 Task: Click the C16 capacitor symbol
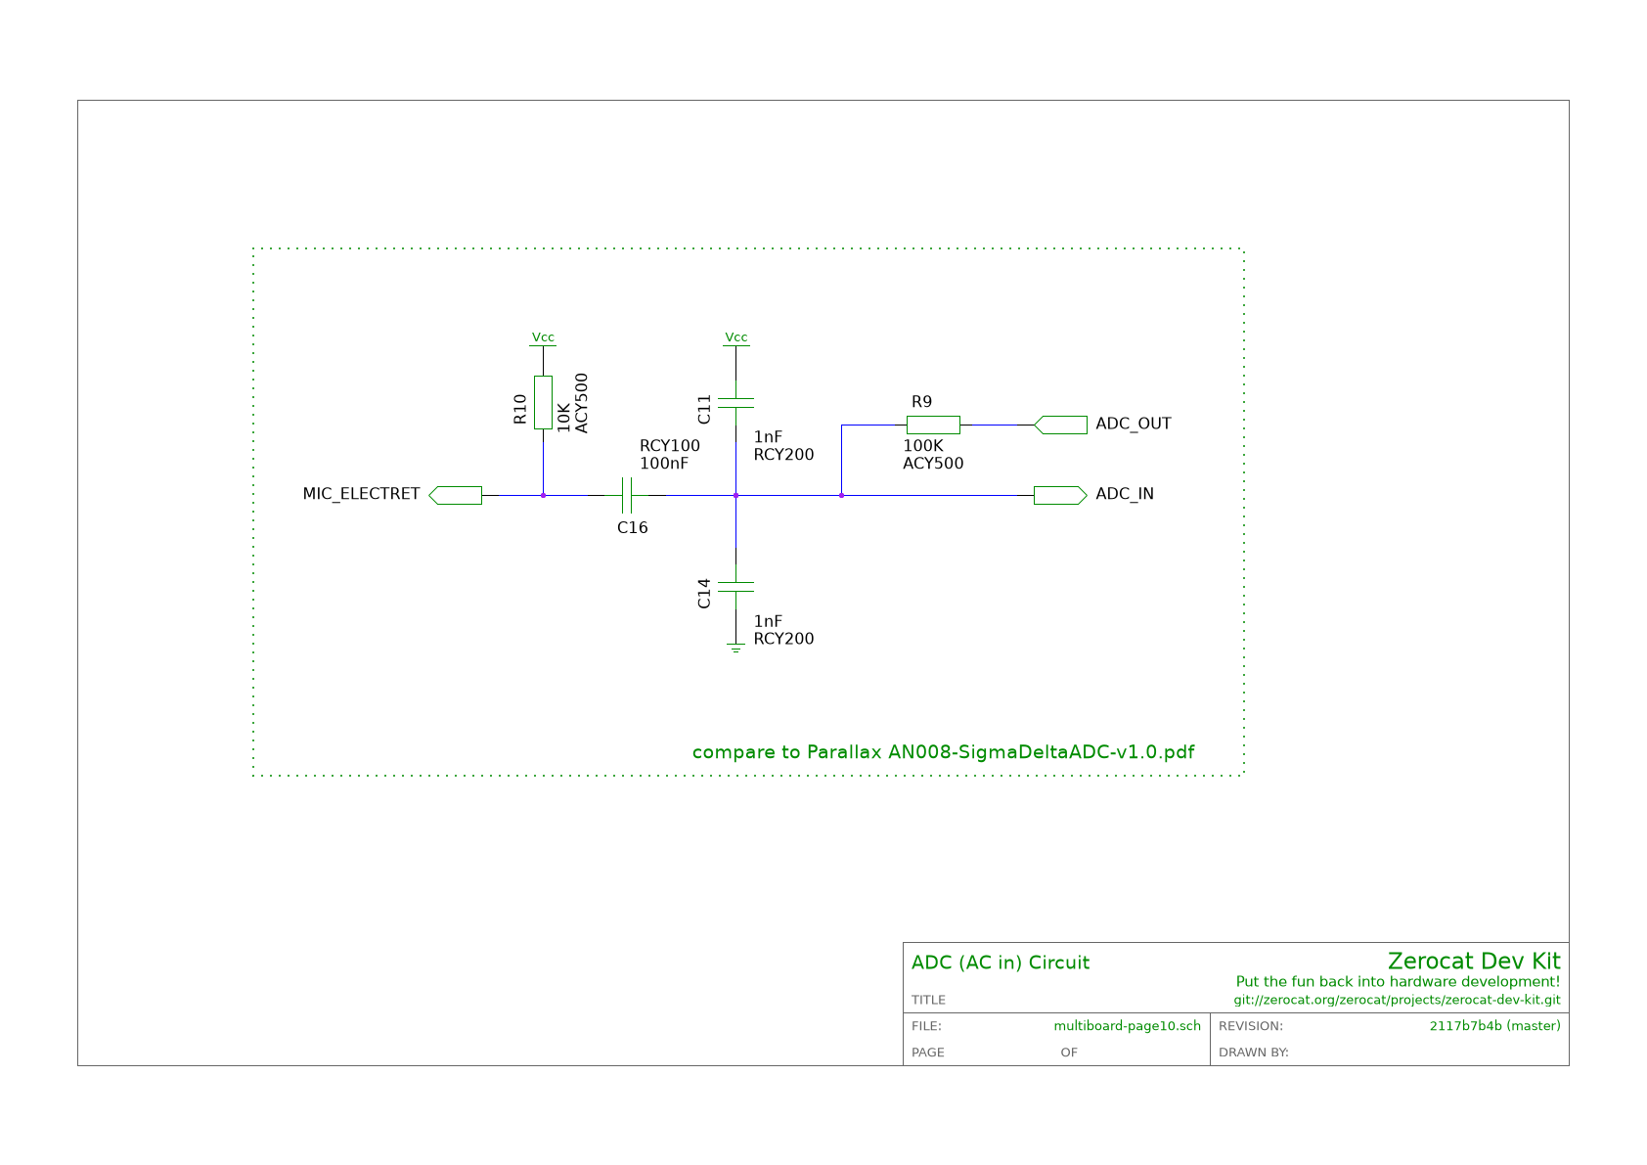tap(627, 495)
